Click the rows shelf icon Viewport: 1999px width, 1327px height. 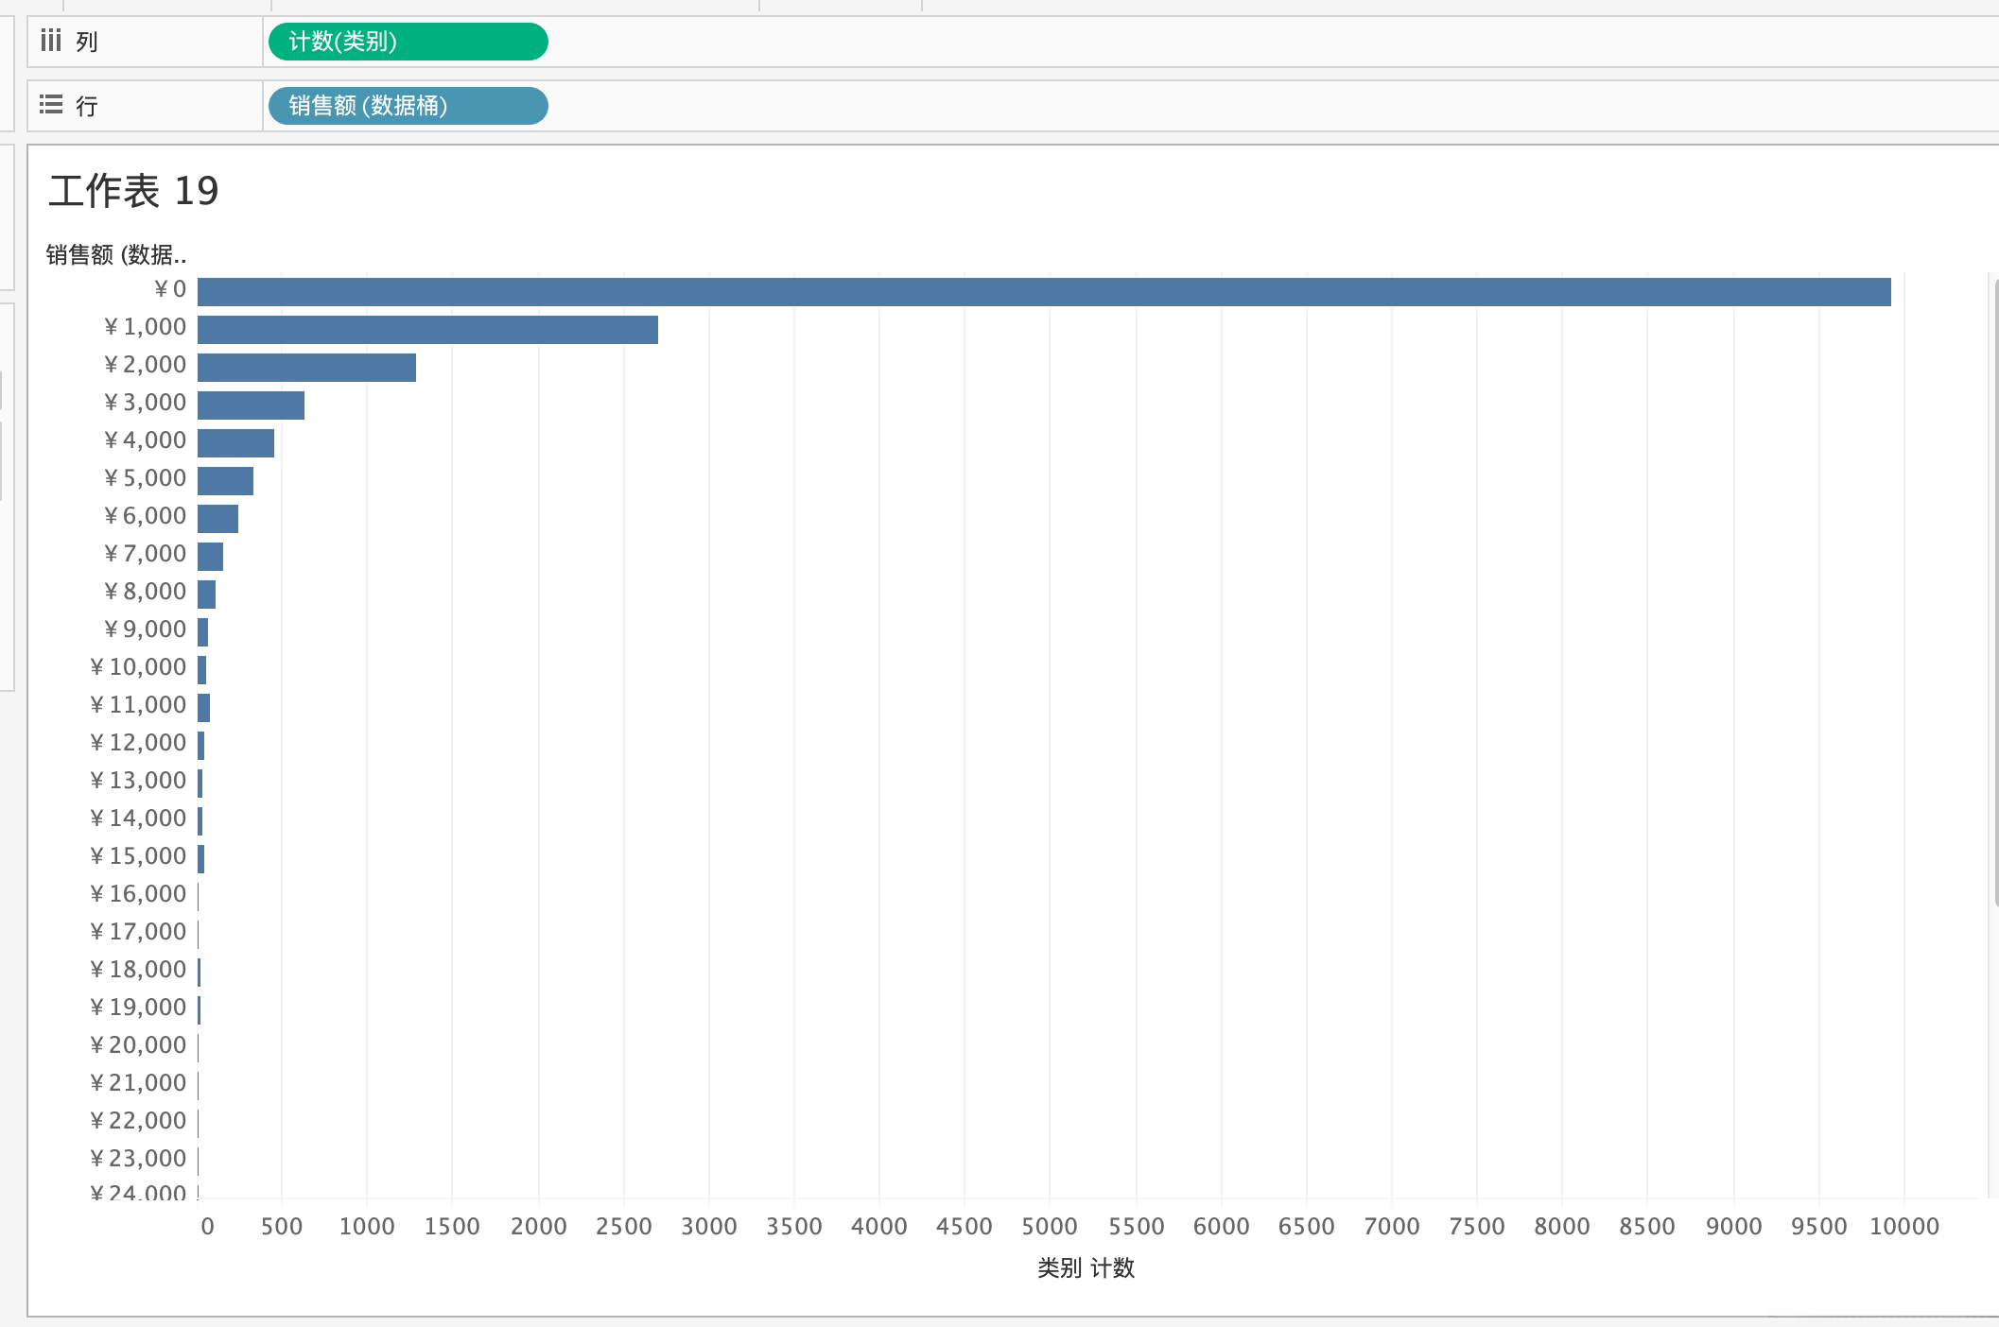click(x=51, y=105)
